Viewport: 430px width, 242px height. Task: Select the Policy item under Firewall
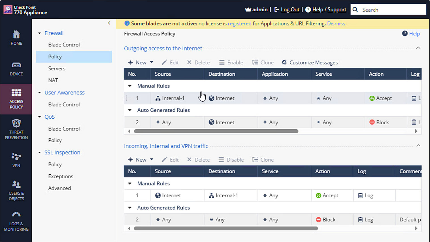click(x=55, y=56)
